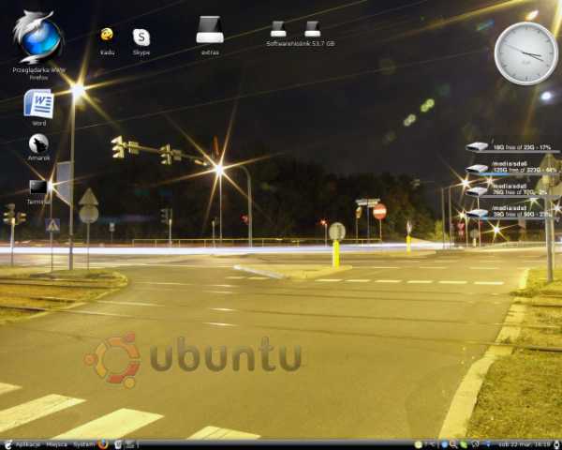
Task: Open the Firefox web browser desktop icon
Action: [x=38, y=37]
